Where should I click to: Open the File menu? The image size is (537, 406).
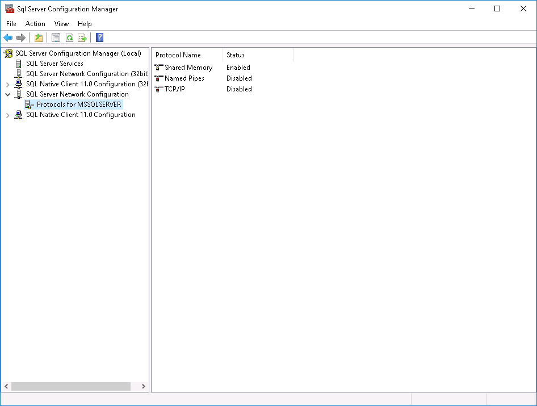(x=11, y=24)
